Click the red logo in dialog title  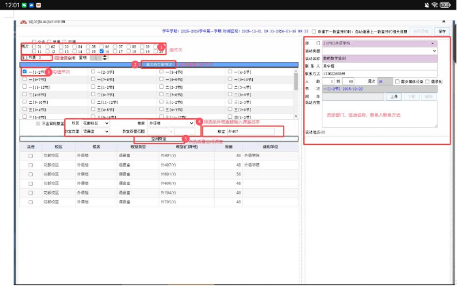[23, 21]
